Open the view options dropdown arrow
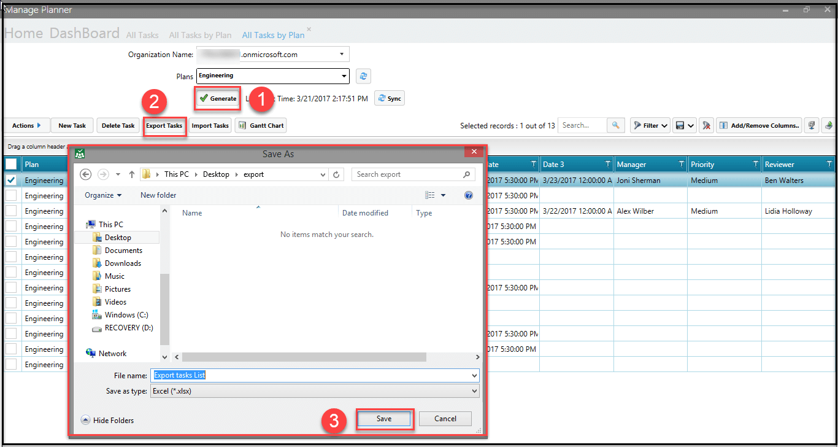The width and height of the screenshot is (838, 447). (x=444, y=195)
